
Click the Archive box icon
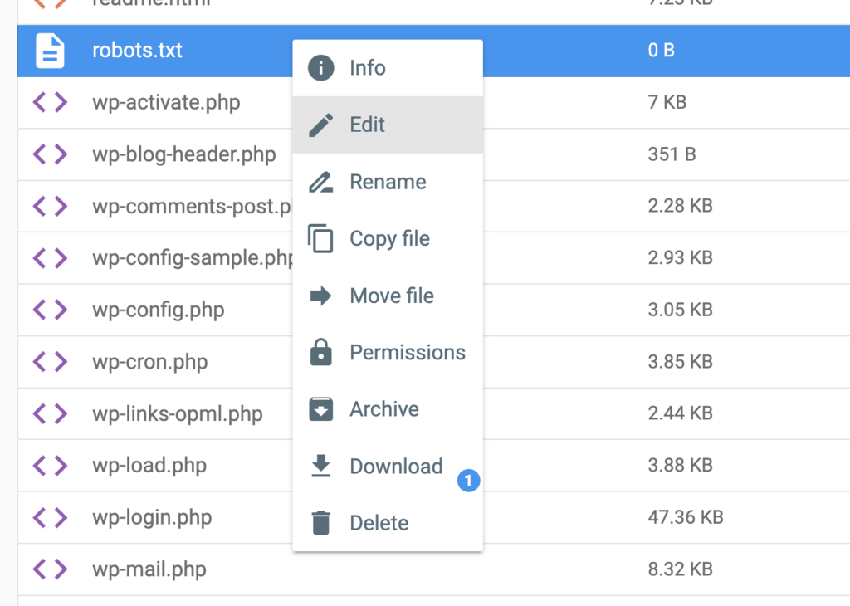[321, 408]
